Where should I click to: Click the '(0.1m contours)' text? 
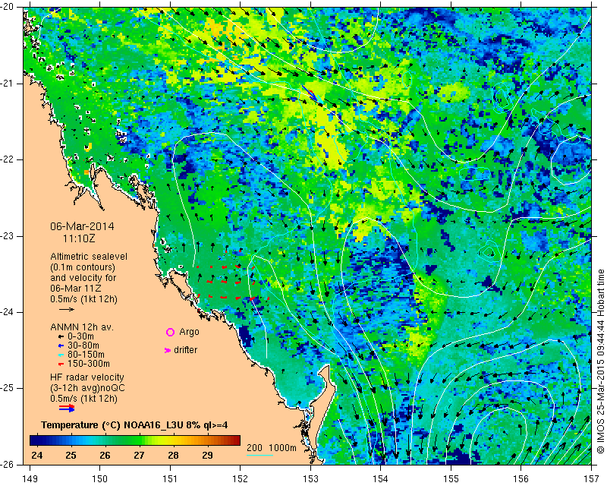point(83,267)
